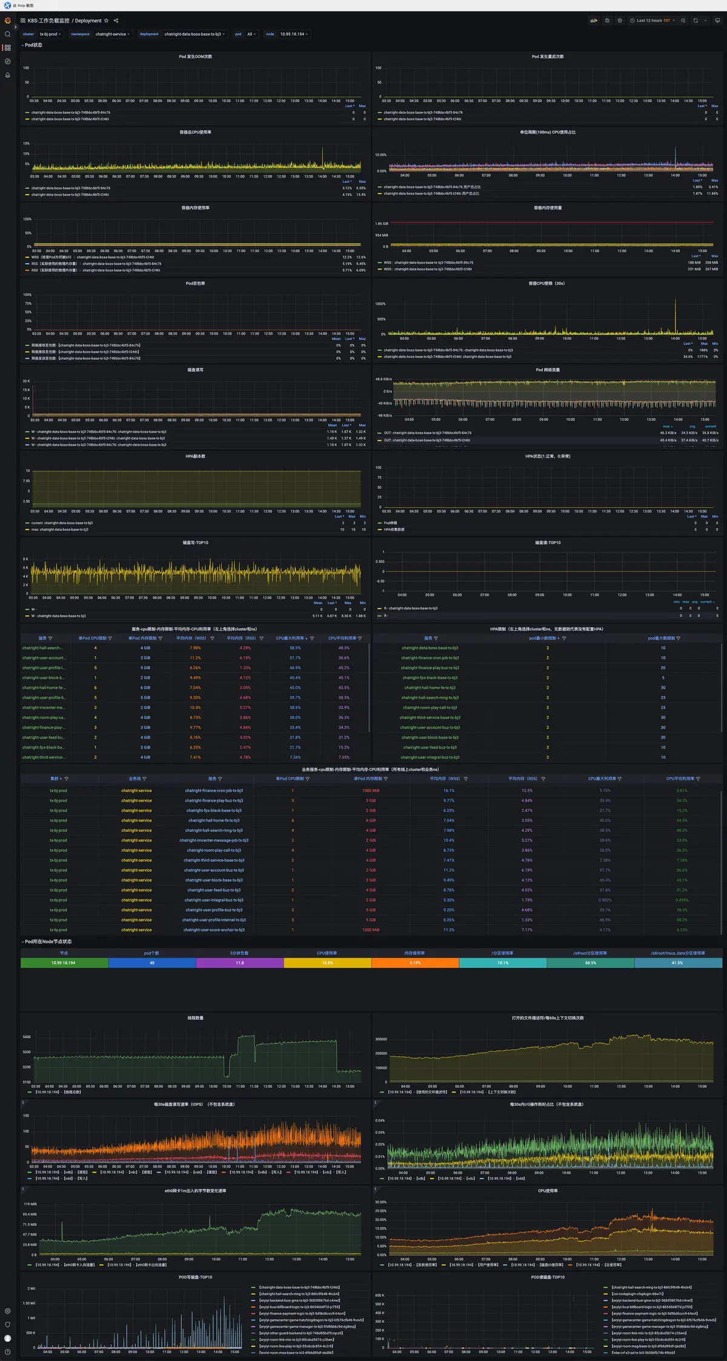Open the deployment chatright-data-boss-base dropdown
Screen dimensions: 727x1361
[194, 34]
